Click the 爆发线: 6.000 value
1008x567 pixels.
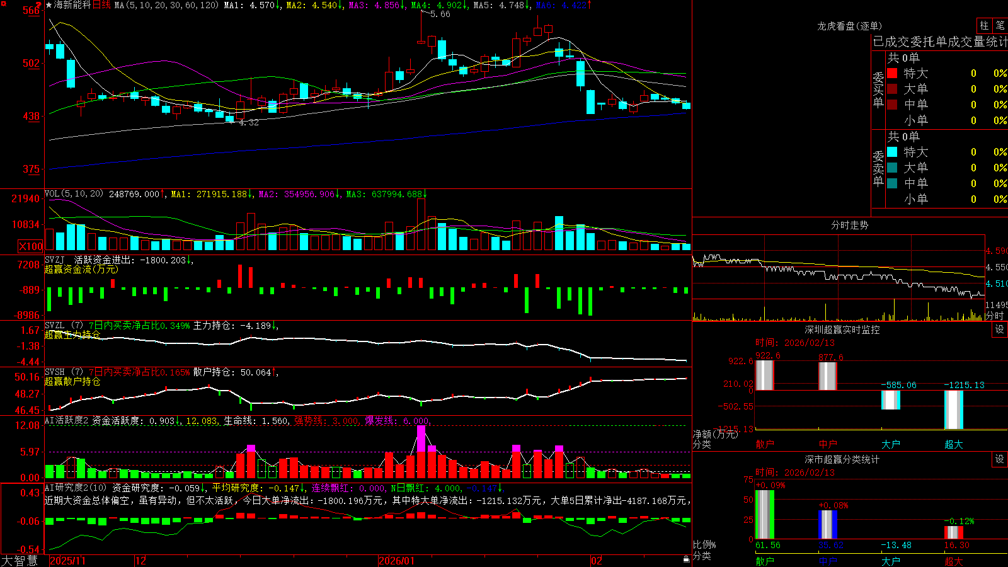click(x=398, y=420)
